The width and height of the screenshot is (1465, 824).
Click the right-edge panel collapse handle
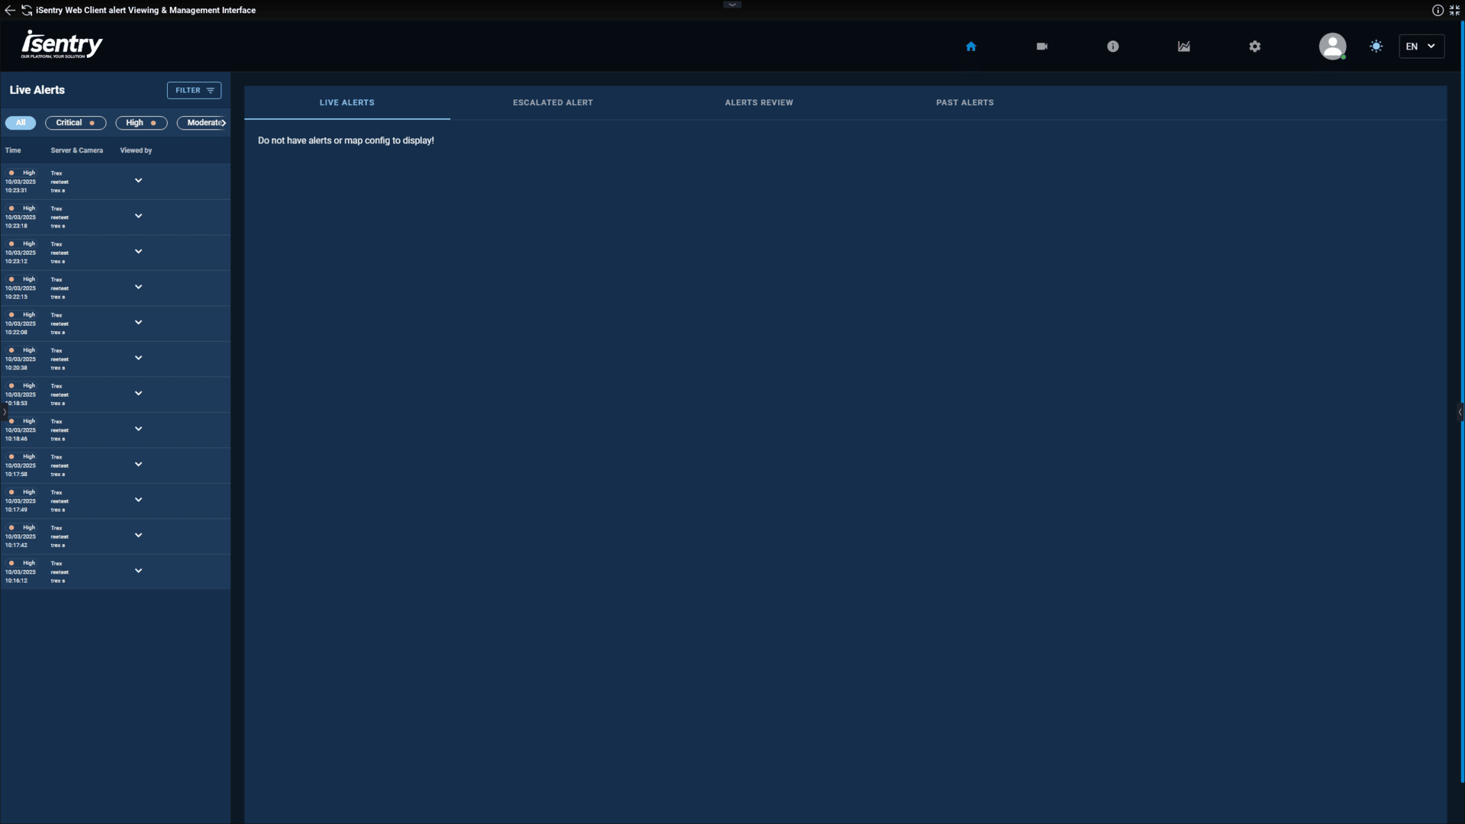click(x=1460, y=412)
